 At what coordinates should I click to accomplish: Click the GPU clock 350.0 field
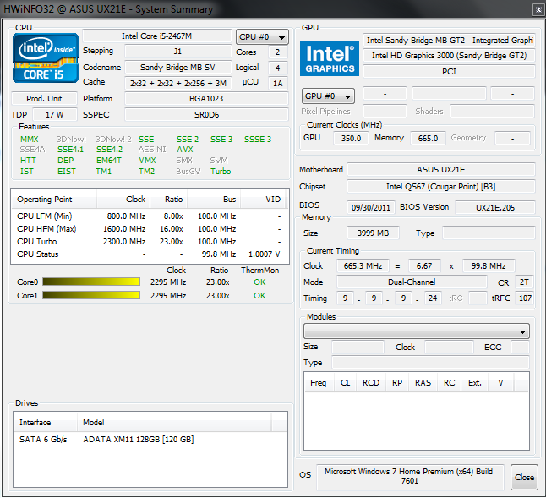(351, 139)
